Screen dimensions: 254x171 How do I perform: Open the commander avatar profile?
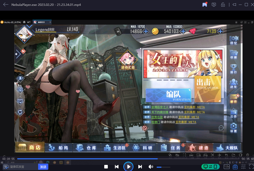24,35
